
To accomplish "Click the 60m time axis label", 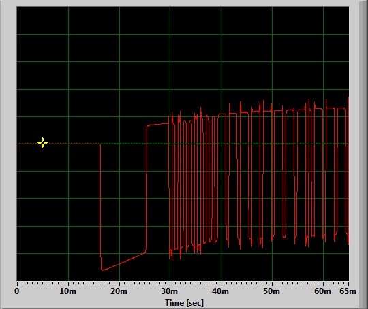I will point(323,291).
